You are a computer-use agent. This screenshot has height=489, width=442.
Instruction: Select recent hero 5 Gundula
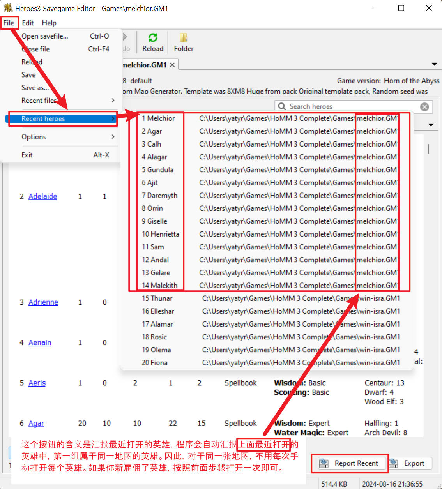267,170
